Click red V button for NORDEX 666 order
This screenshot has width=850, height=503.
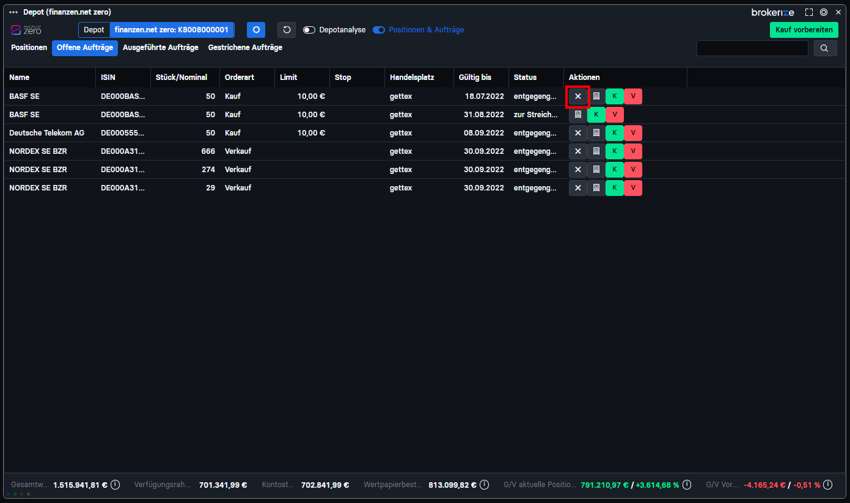point(633,151)
